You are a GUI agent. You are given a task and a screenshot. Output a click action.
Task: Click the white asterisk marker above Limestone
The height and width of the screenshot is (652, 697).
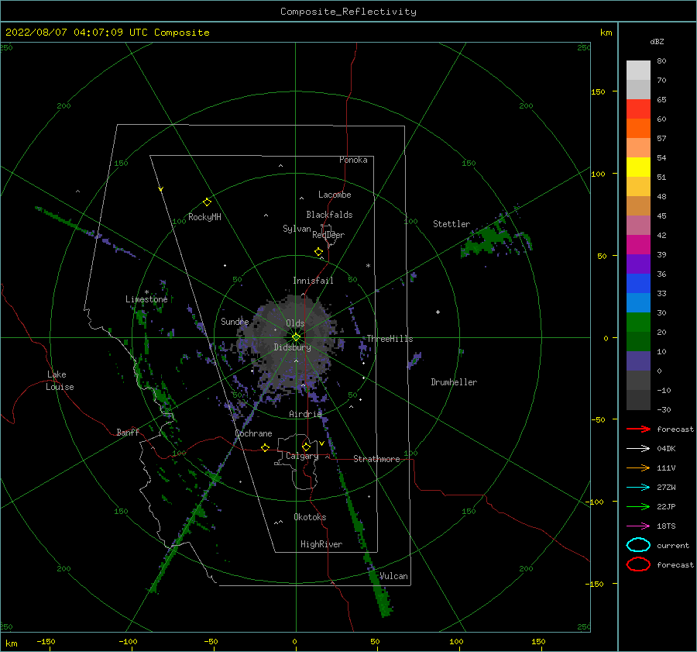[146, 292]
